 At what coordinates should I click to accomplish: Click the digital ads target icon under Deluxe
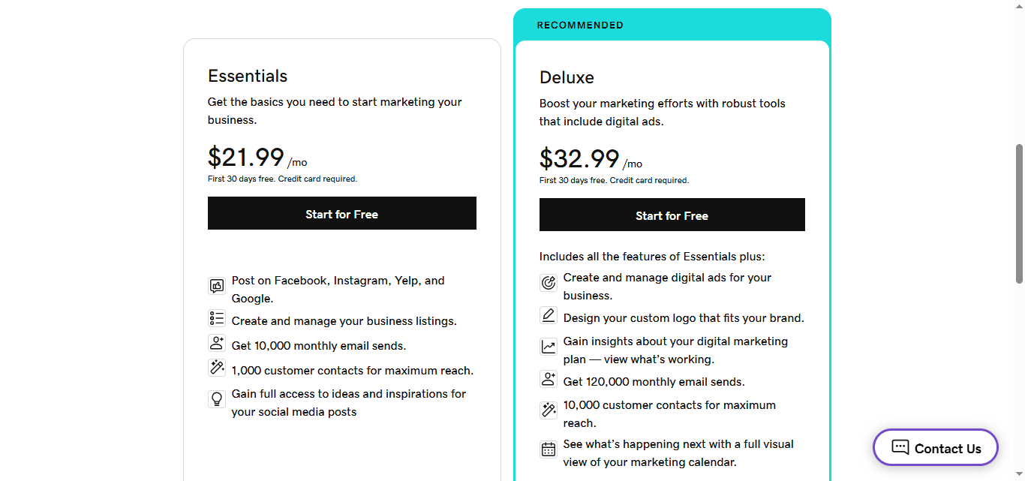pyautogui.click(x=548, y=283)
